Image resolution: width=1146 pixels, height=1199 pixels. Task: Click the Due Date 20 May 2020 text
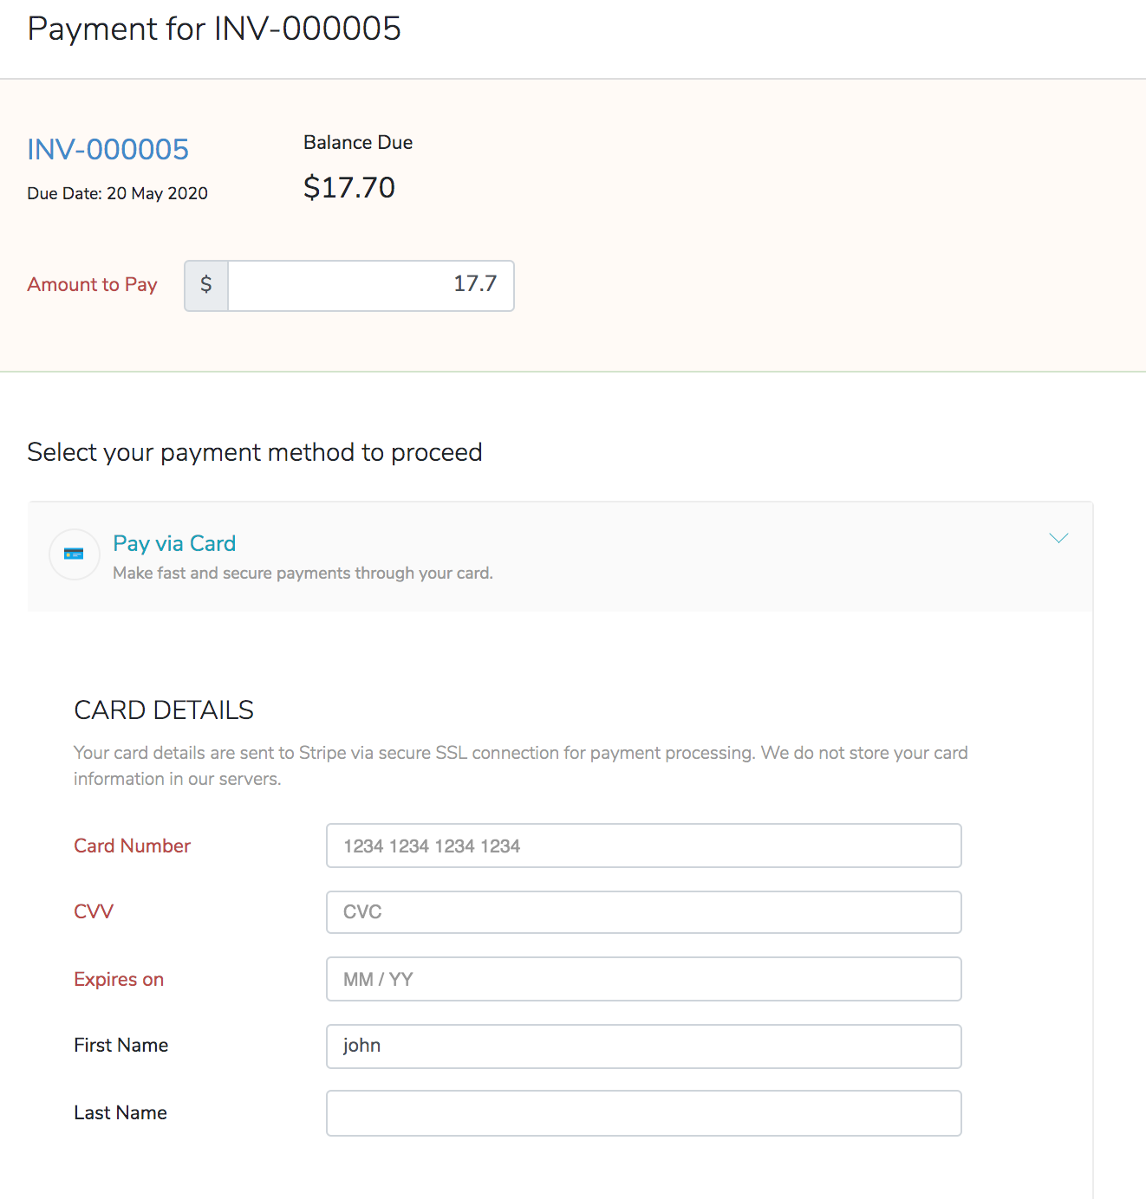point(117,193)
